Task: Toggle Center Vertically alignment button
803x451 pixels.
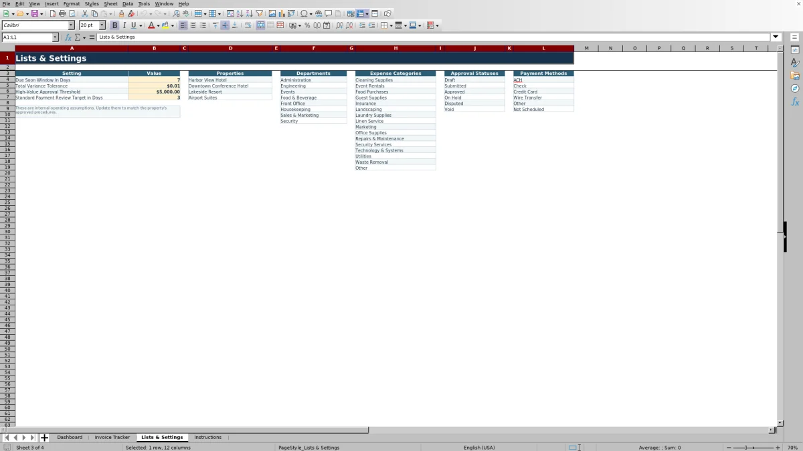Action: [x=225, y=25]
